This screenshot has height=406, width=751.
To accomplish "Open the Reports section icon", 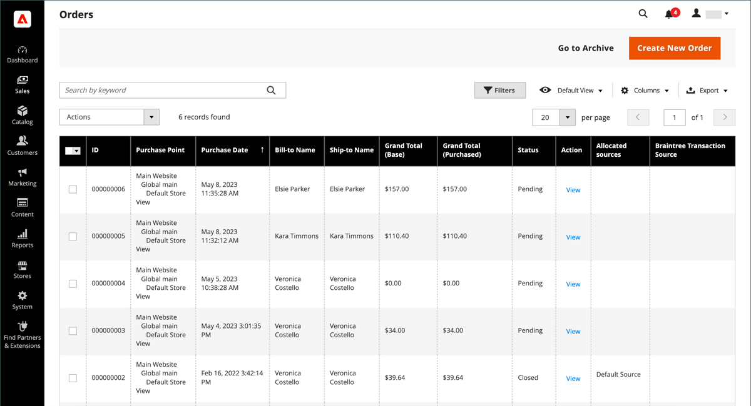I will coord(22,238).
